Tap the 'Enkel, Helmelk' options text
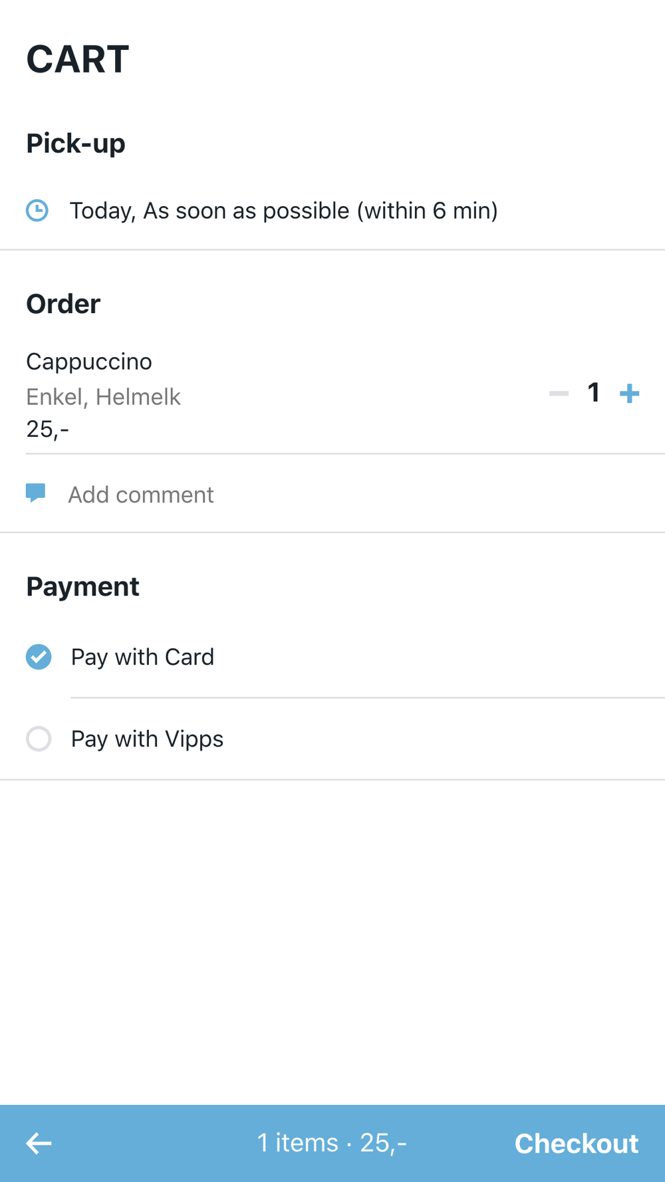The height and width of the screenshot is (1182, 665). [x=103, y=397]
